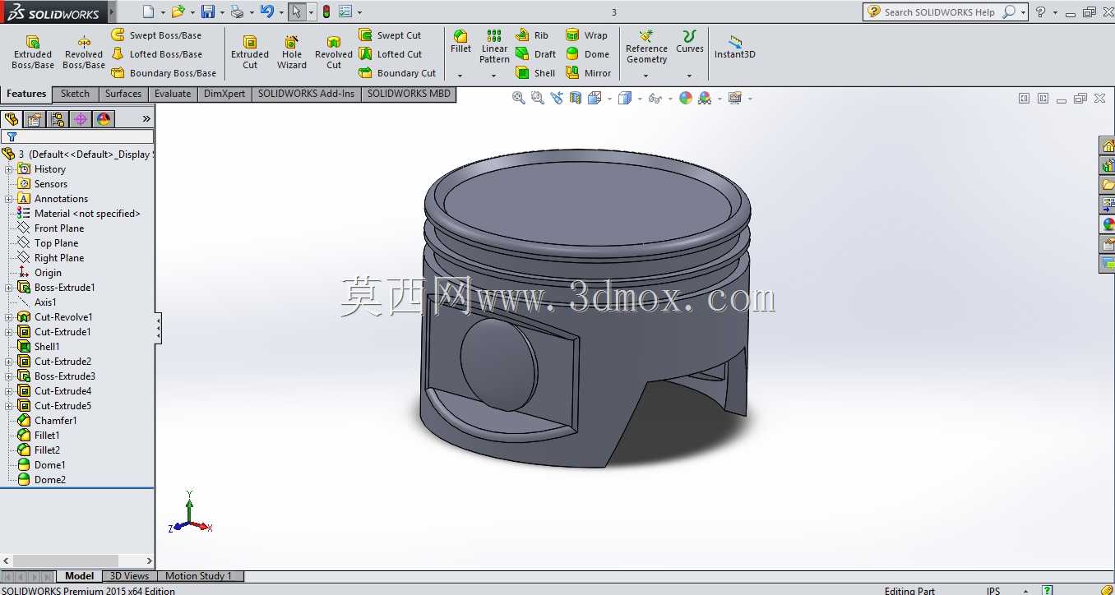The image size is (1115, 595).
Task: Start the Extruded Boss/Base feature
Action: click(33, 53)
